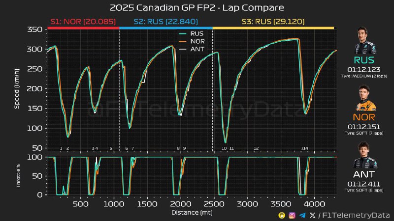Click the NOR entry in chart legend

coord(192,41)
